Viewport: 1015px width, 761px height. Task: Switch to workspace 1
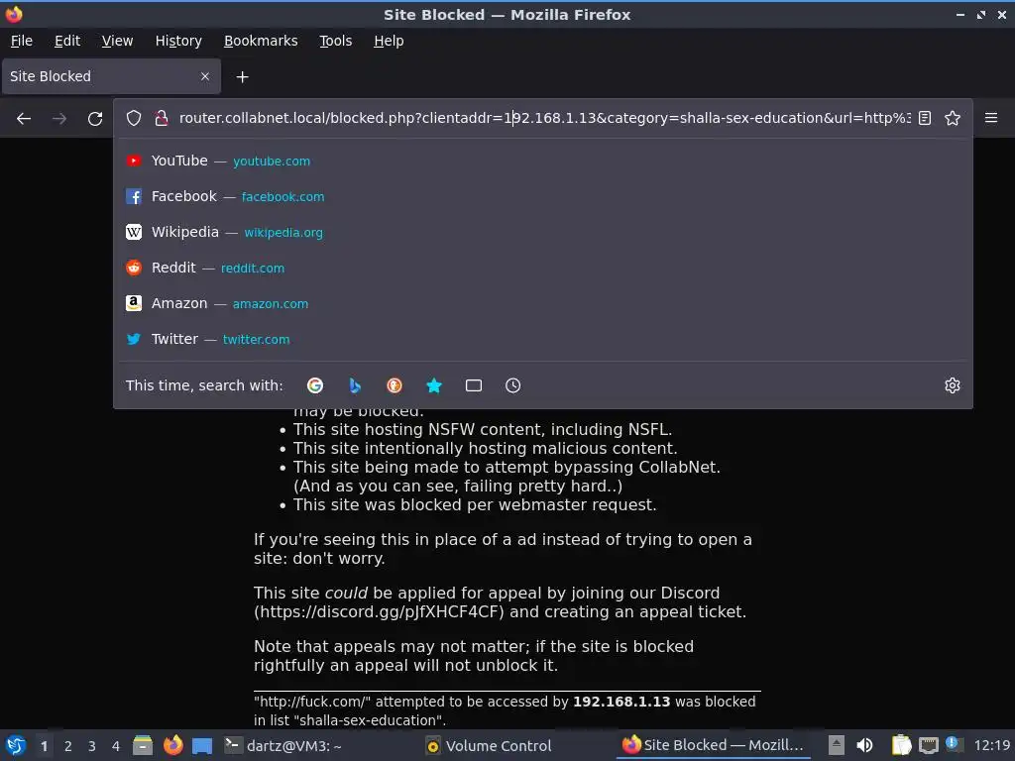44,746
